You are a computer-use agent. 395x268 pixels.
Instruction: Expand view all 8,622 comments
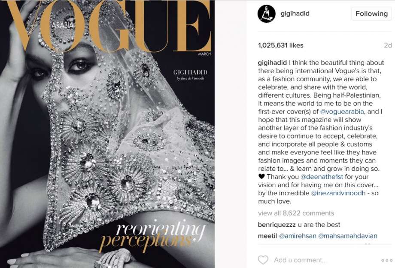click(296, 213)
